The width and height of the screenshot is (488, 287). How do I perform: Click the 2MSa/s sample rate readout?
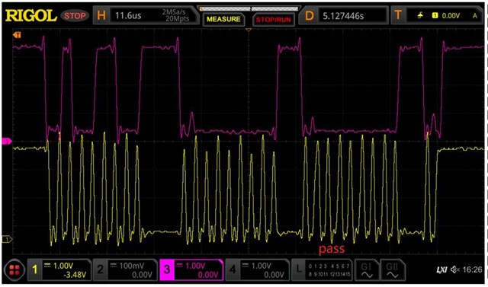[174, 12]
